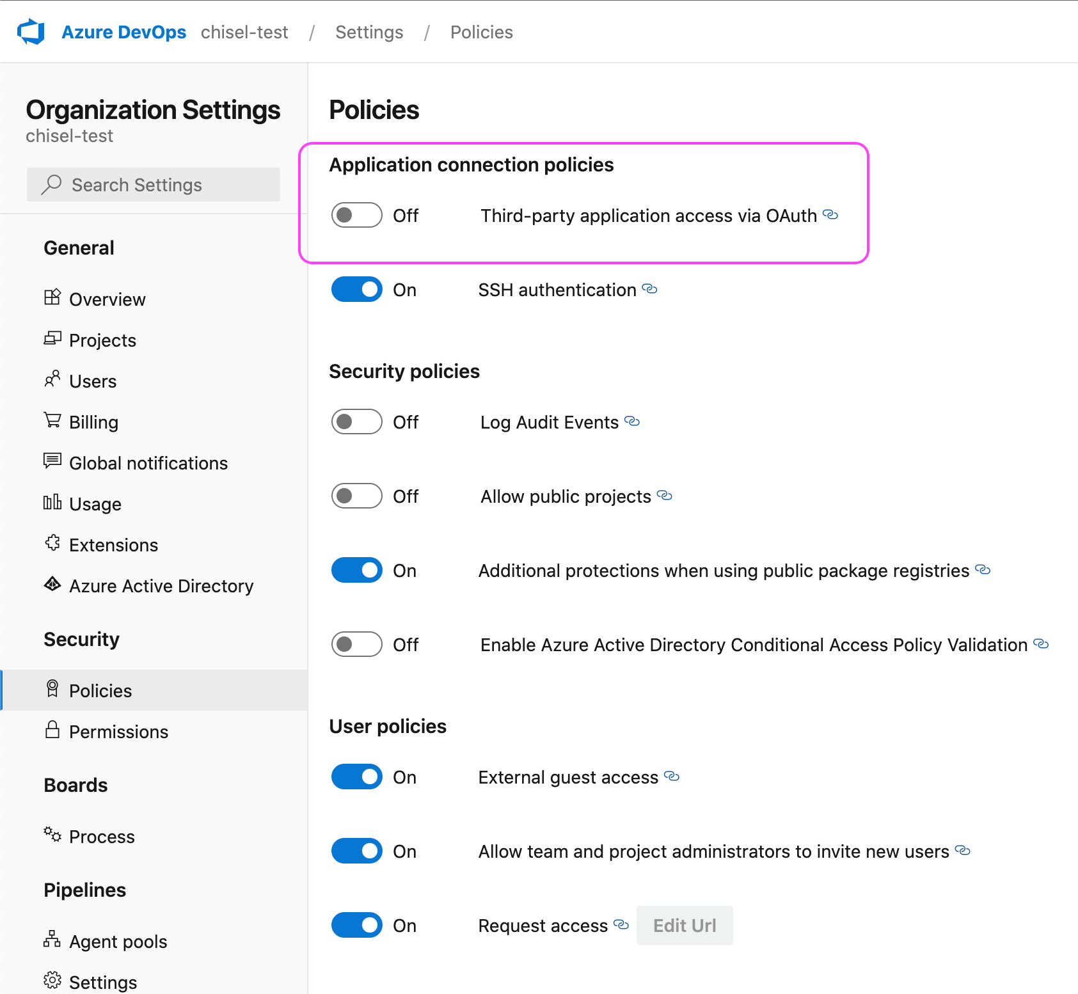Navigate to Settings in the breadcrumb

pyautogui.click(x=369, y=31)
